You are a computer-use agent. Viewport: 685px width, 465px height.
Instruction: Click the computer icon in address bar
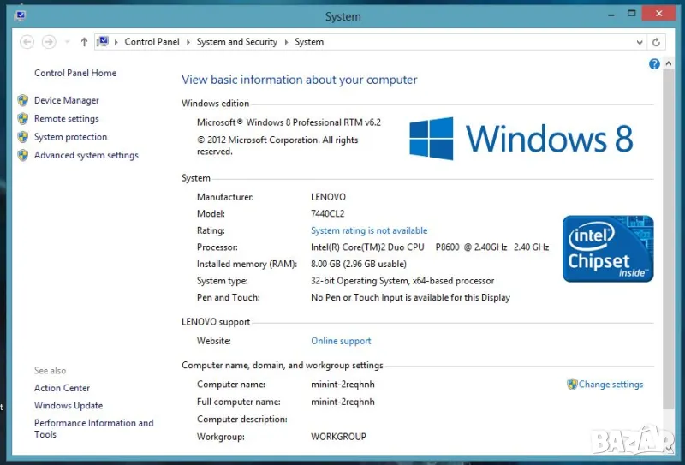[103, 41]
